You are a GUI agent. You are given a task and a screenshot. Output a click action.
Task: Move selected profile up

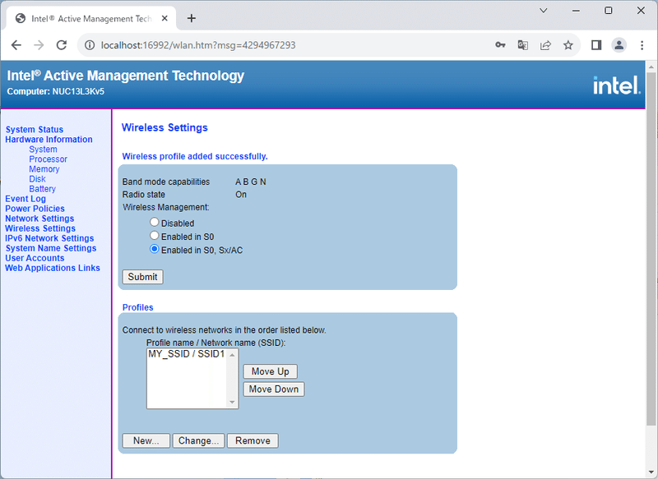[271, 371]
